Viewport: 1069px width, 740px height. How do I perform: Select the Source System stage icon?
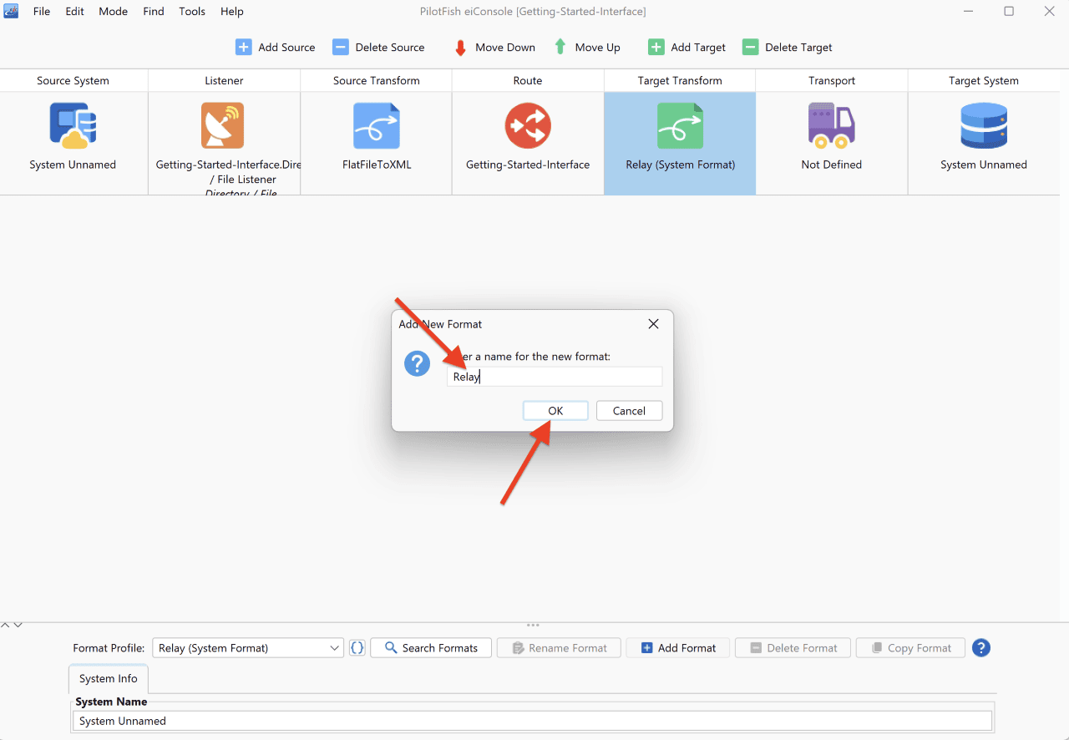pos(73,126)
